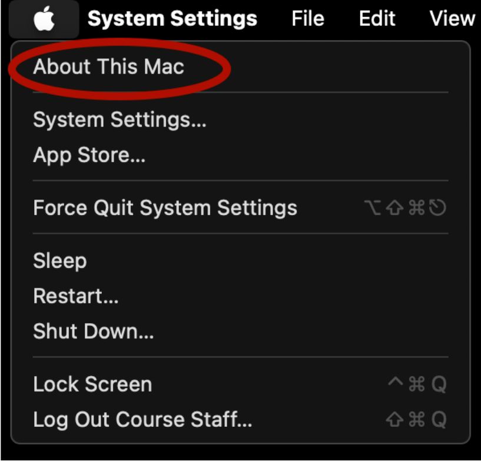Select Restart from the menu

click(x=75, y=296)
